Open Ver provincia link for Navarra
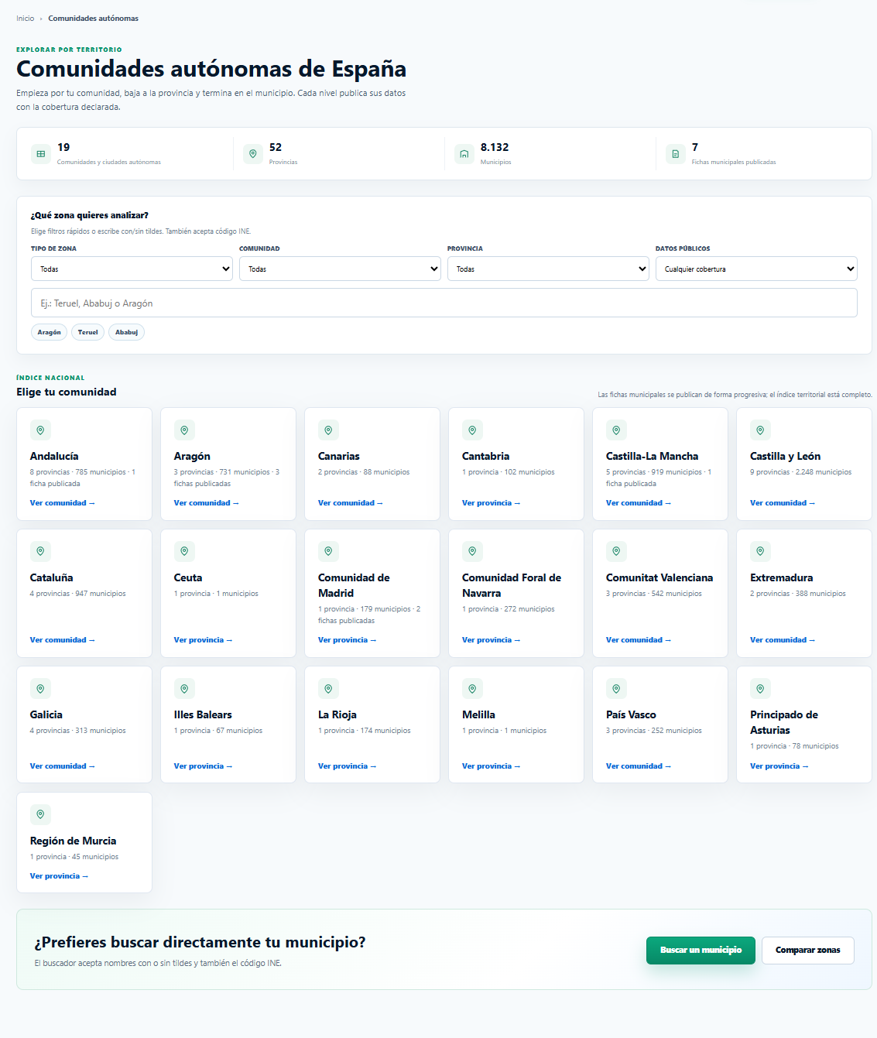 tap(492, 640)
